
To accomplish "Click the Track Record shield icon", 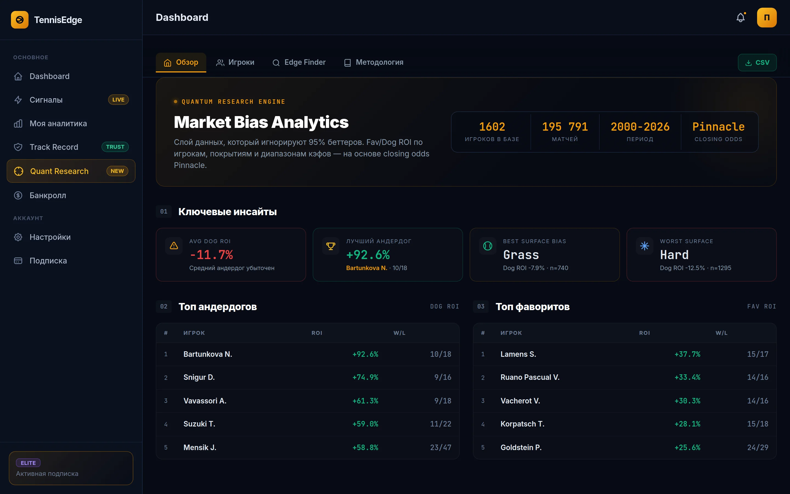I will pyautogui.click(x=18, y=147).
